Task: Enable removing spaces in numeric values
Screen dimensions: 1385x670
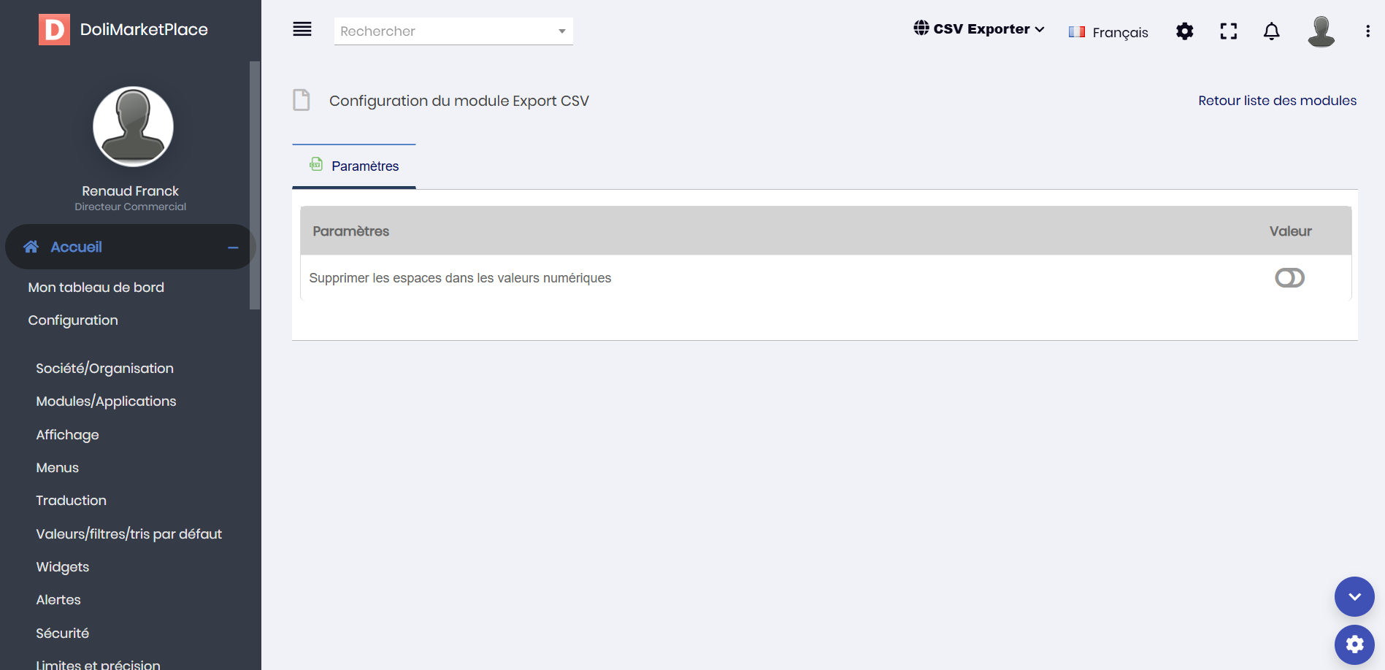Action: click(x=1289, y=278)
